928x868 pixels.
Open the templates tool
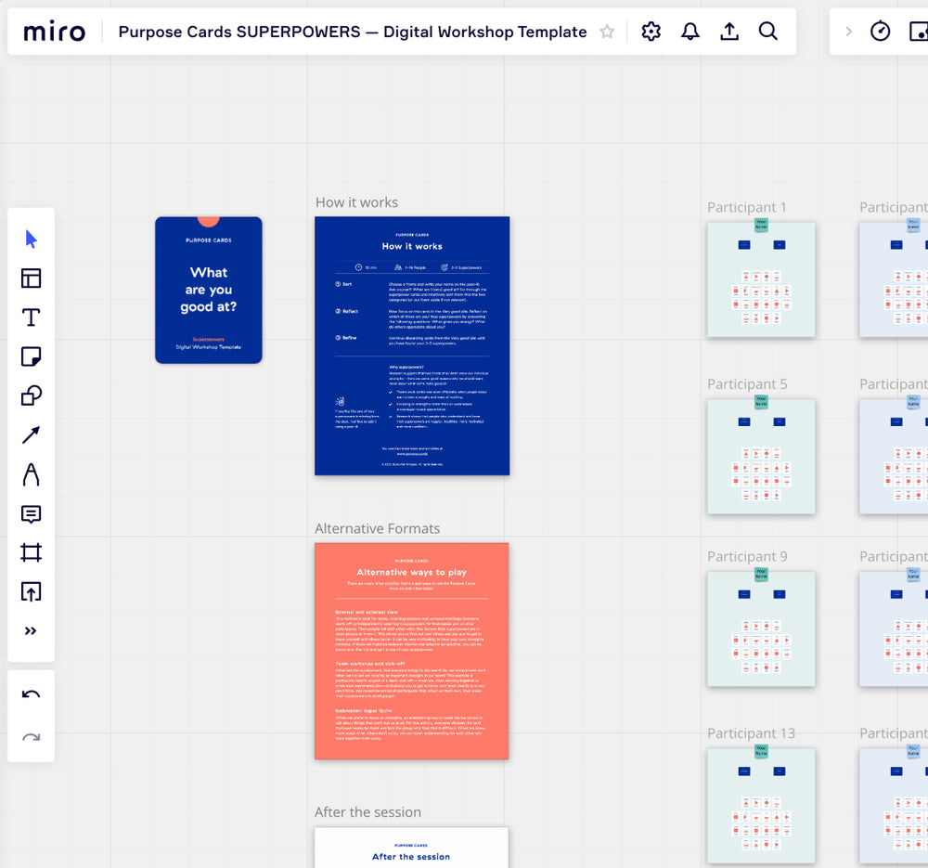(x=31, y=279)
